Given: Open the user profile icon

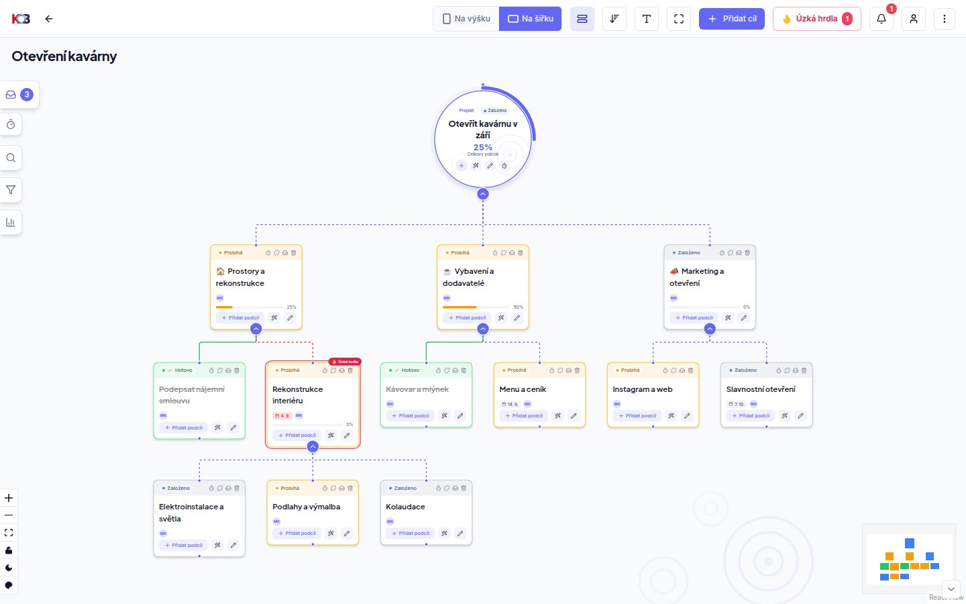Looking at the screenshot, I should pyautogui.click(x=914, y=19).
